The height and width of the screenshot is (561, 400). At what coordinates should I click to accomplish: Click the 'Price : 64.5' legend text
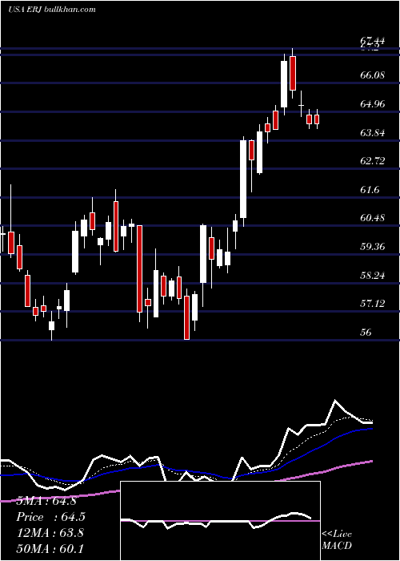point(51,517)
